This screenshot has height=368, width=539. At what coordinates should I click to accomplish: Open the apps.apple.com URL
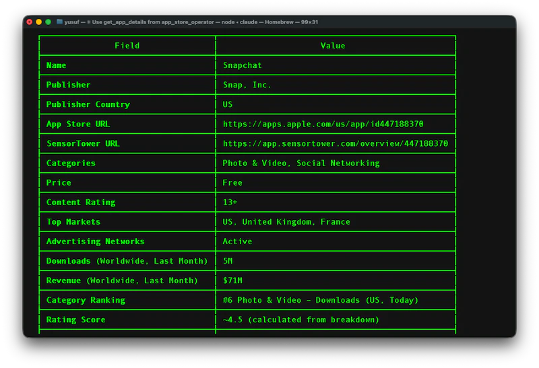pos(323,124)
